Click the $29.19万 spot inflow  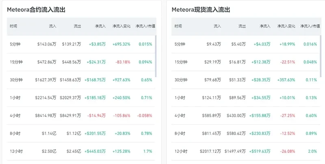click(212, 62)
